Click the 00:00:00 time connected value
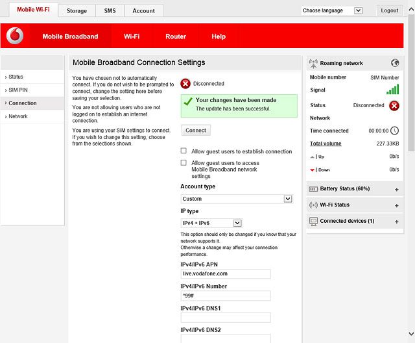Screen dimensions: 415x343 tap(379, 131)
